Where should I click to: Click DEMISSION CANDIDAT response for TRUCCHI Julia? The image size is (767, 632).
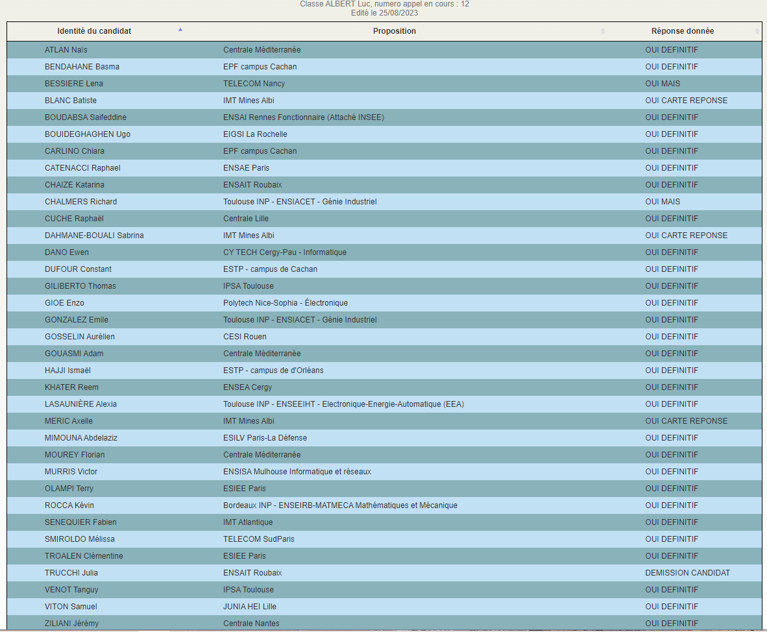[687, 573]
